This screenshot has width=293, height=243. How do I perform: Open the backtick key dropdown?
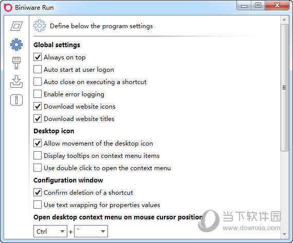(x=91, y=231)
